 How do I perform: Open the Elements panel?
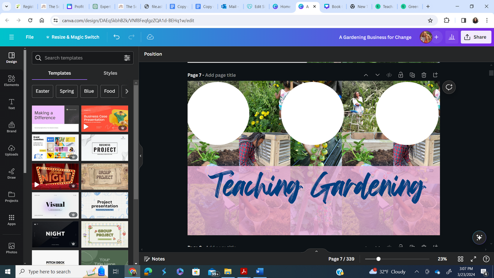pos(11,81)
